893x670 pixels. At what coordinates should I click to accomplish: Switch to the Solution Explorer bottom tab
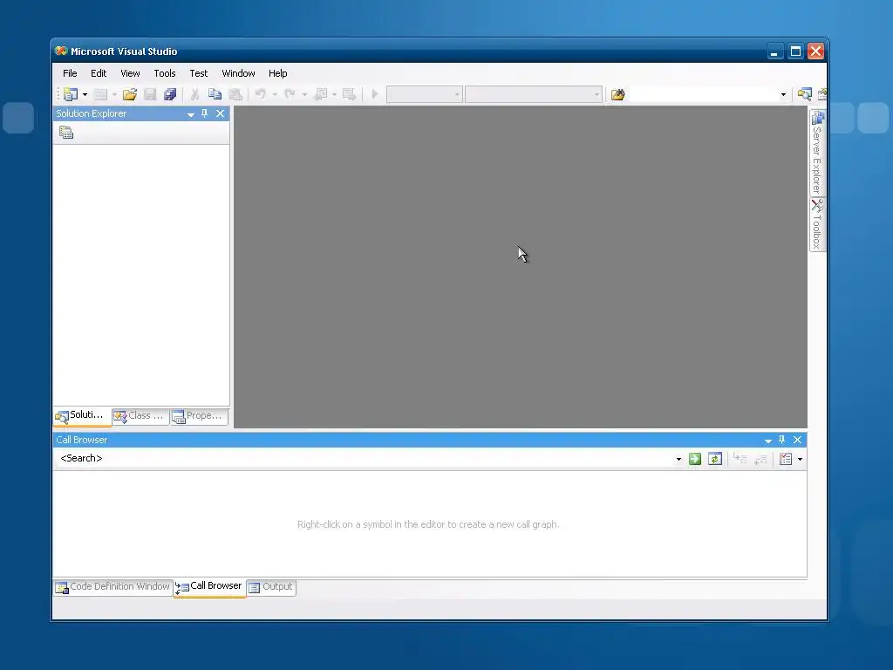82,416
